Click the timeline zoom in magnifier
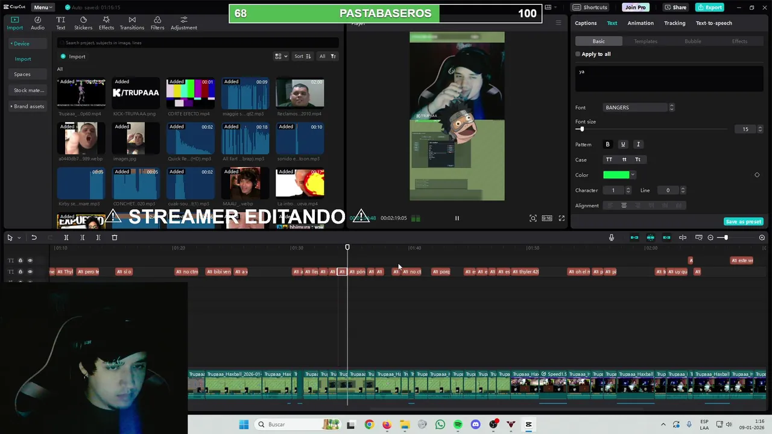Screen dimensions: 772x434 (x=762, y=237)
